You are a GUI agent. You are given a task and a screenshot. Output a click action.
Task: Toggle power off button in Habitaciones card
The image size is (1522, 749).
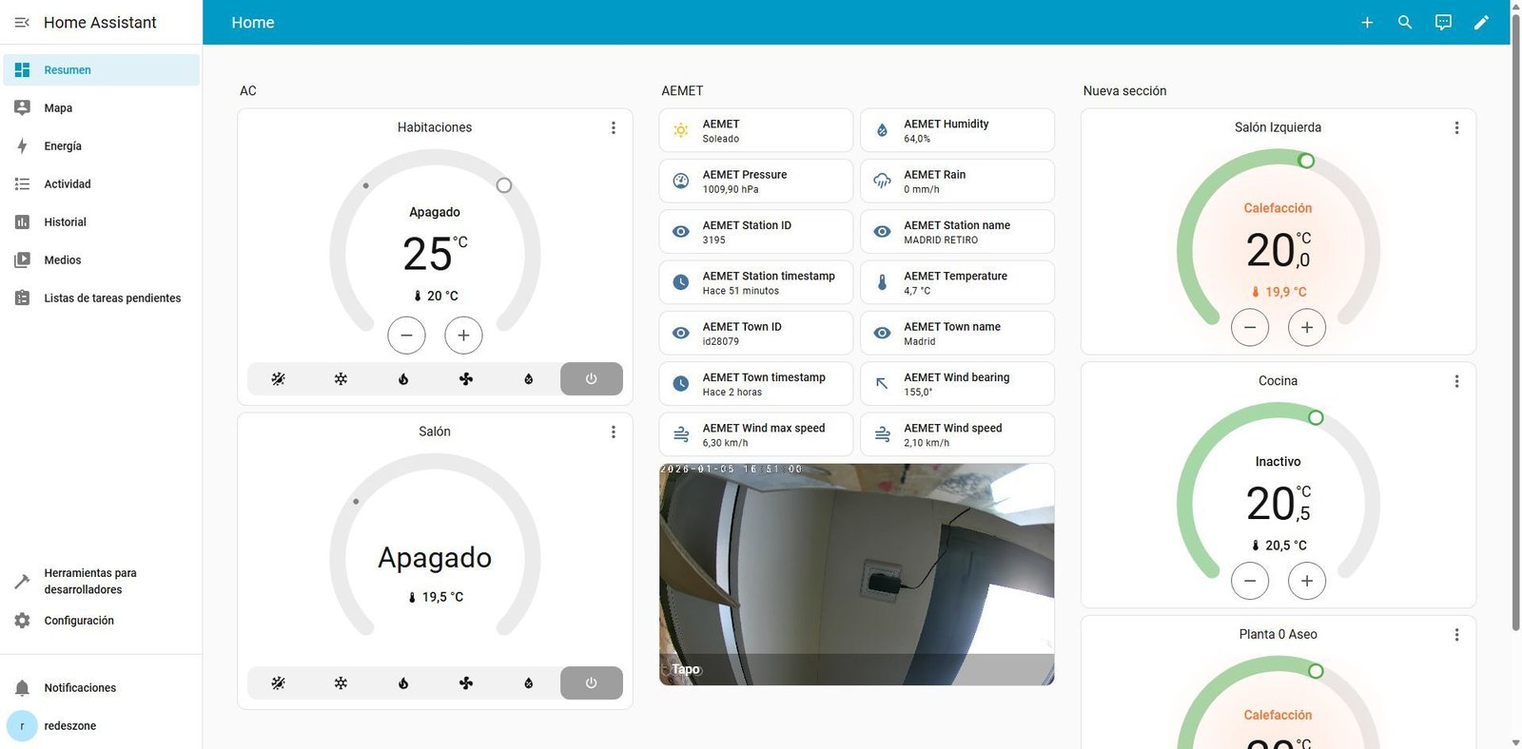tap(591, 378)
